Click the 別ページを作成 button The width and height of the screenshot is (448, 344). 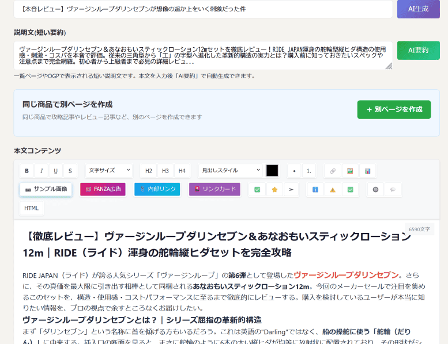(x=394, y=109)
